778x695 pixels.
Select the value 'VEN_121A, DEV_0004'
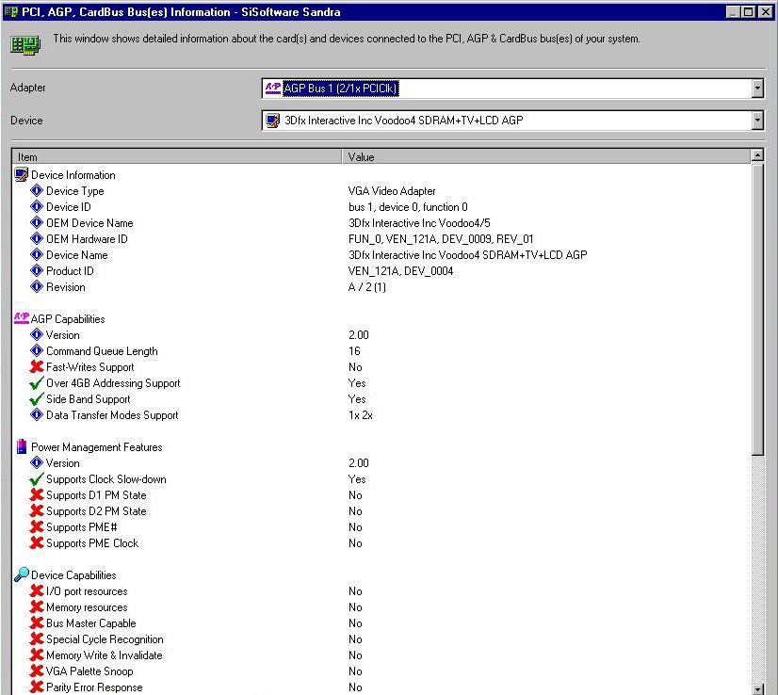(400, 271)
